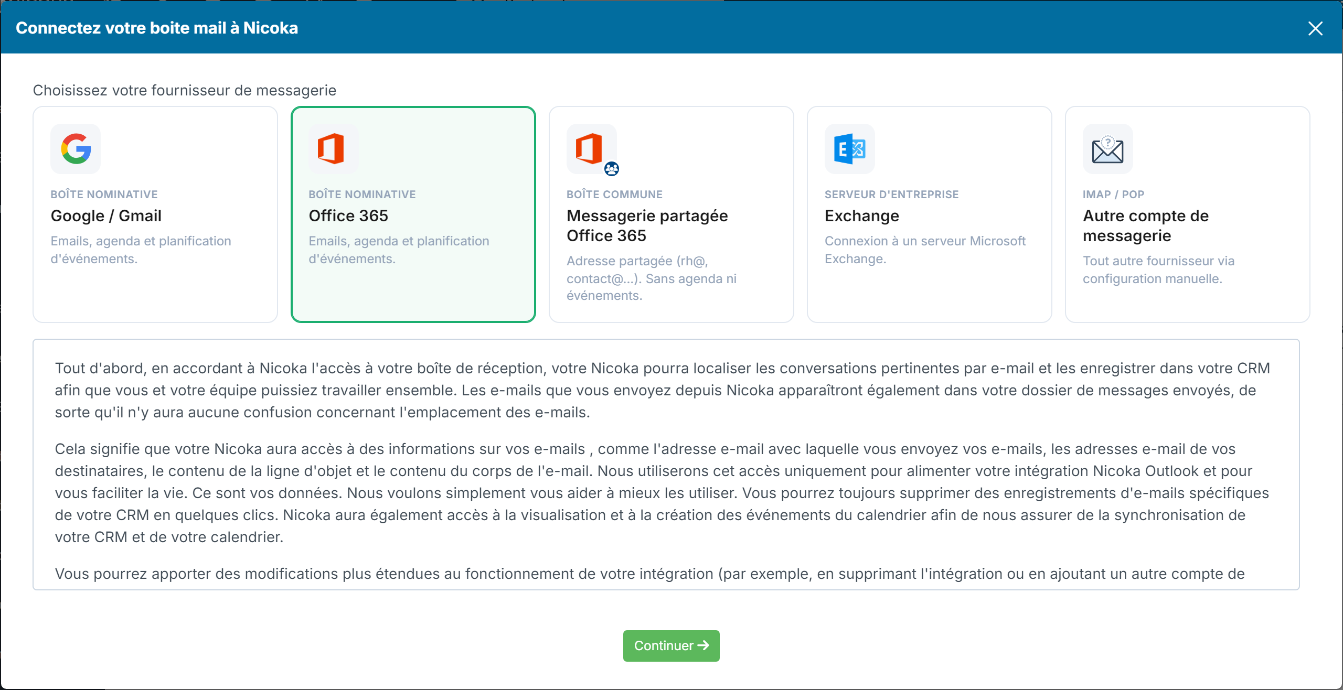The height and width of the screenshot is (690, 1343).
Task: Click the Google G logo icon
Action: [x=76, y=149]
